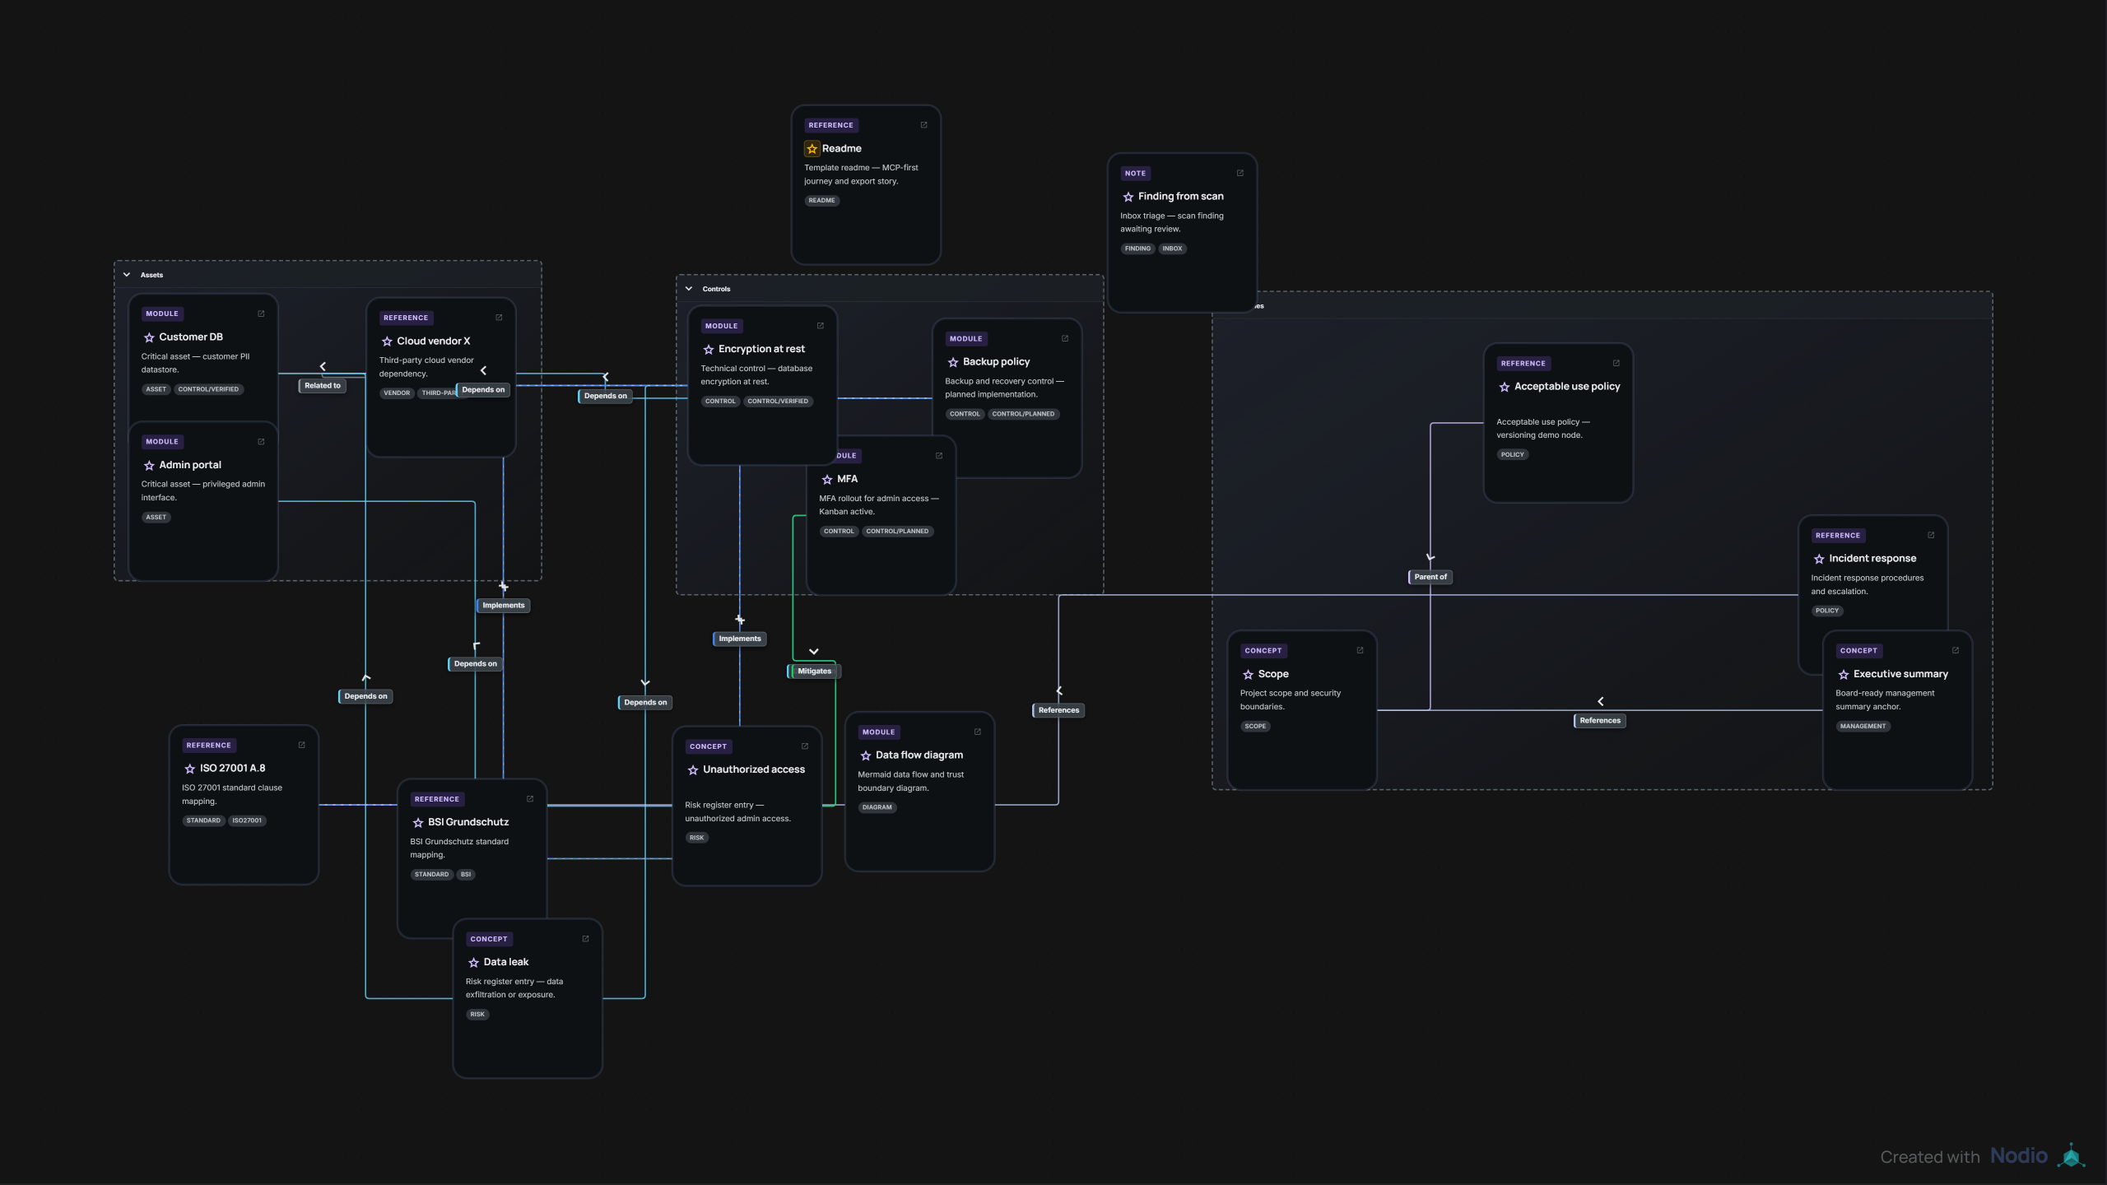
Task: Star the Cloud vendor X reference
Action: pos(387,342)
